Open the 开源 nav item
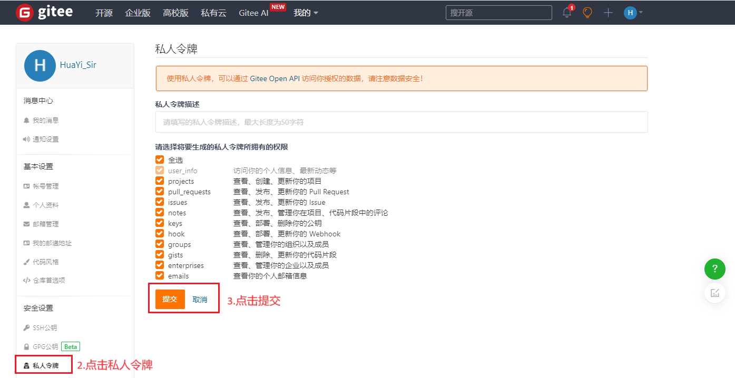 104,13
